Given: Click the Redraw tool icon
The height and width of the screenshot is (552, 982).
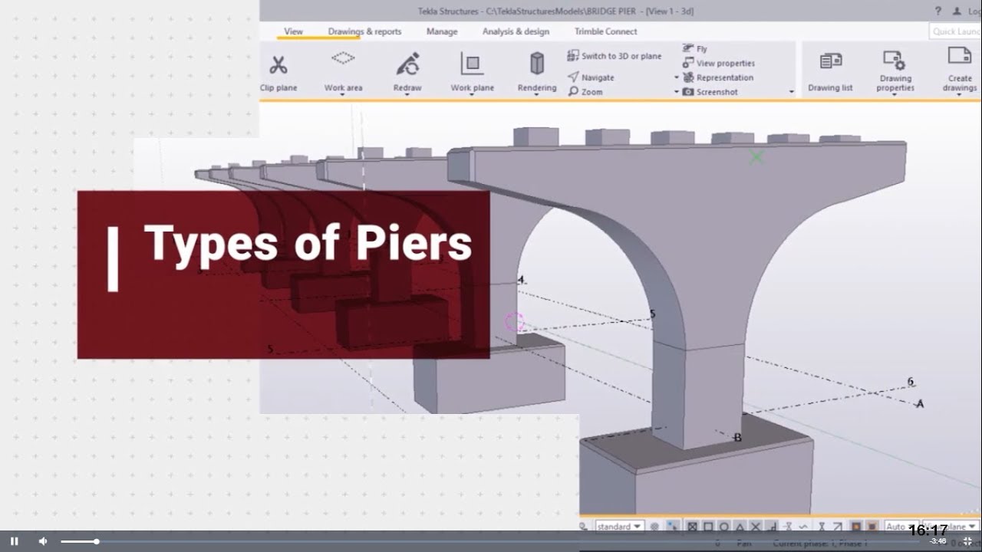Looking at the screenshot, I should [407, 64].
